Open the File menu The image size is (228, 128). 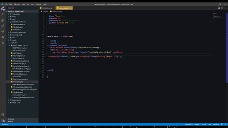tap(6, 4)
